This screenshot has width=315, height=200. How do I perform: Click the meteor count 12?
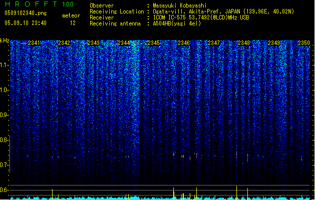[x=73, y=23]
